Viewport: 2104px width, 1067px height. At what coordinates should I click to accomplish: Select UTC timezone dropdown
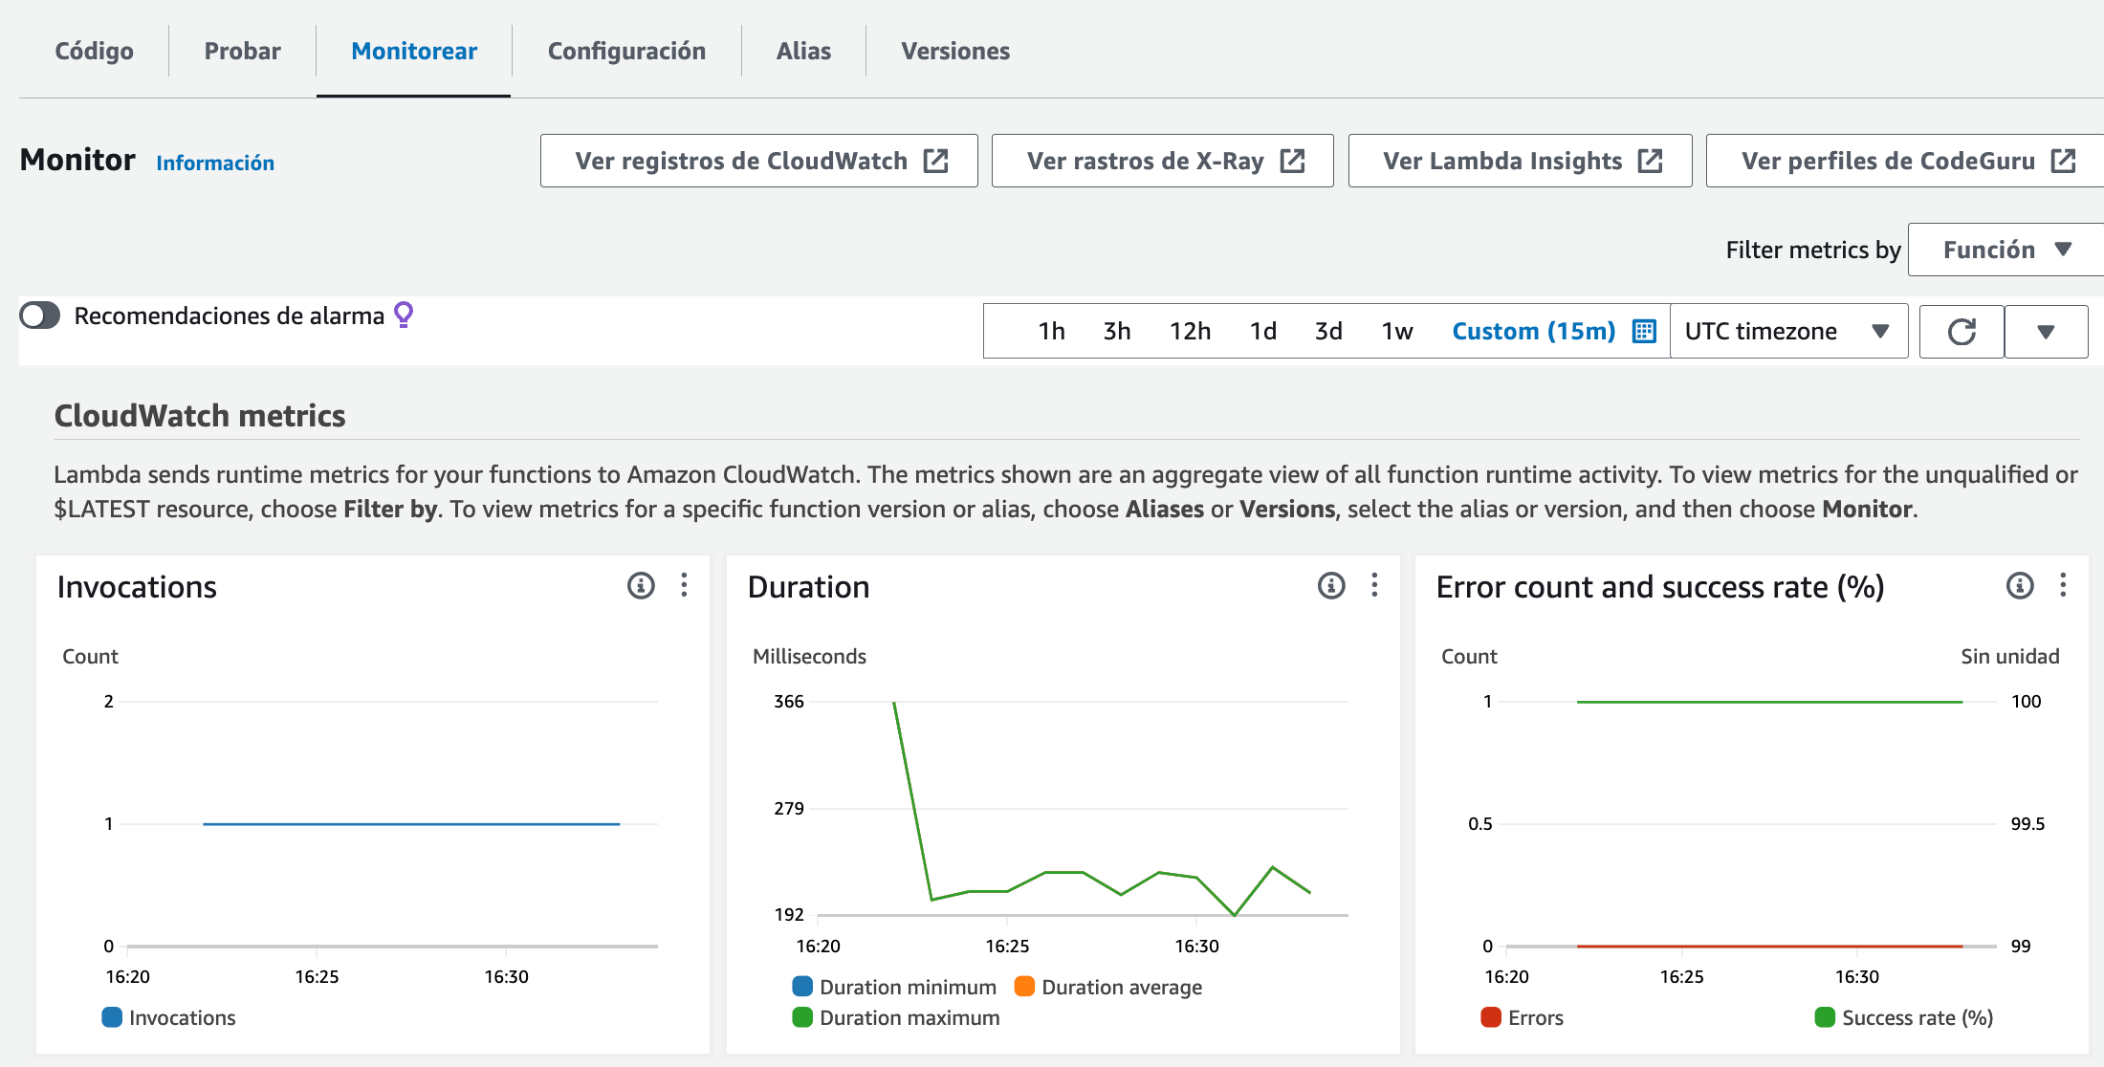[x=1783, y=331]
